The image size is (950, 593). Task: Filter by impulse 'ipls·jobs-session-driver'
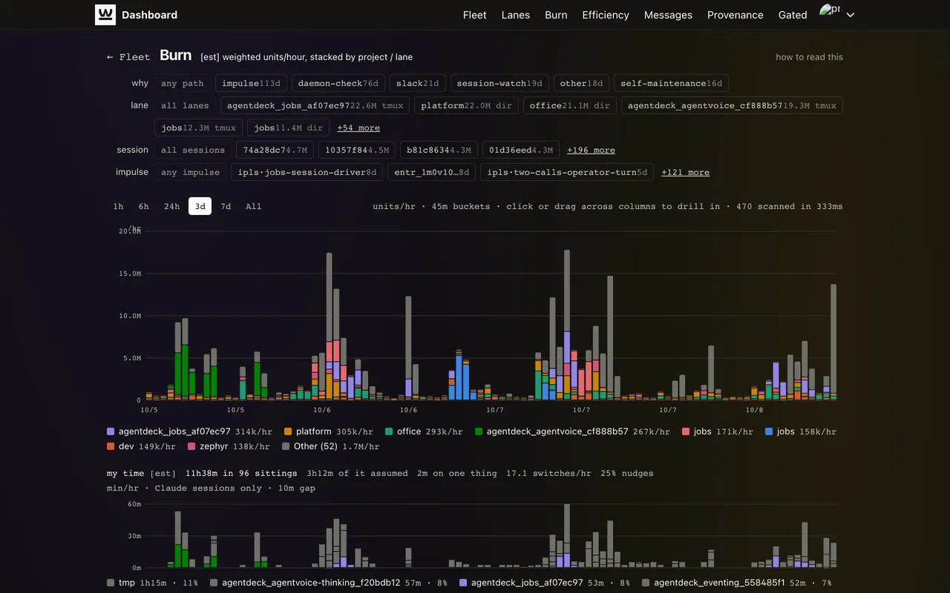(x=307, y=172)
